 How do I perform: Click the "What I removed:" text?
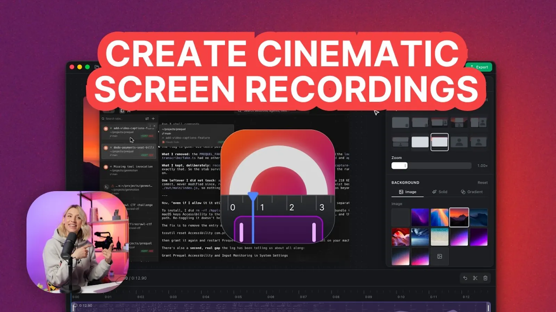(x=176, y=154)
